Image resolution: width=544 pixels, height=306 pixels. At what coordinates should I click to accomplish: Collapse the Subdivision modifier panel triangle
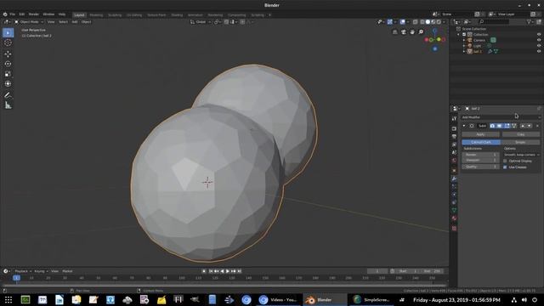(x=464, y=126)
